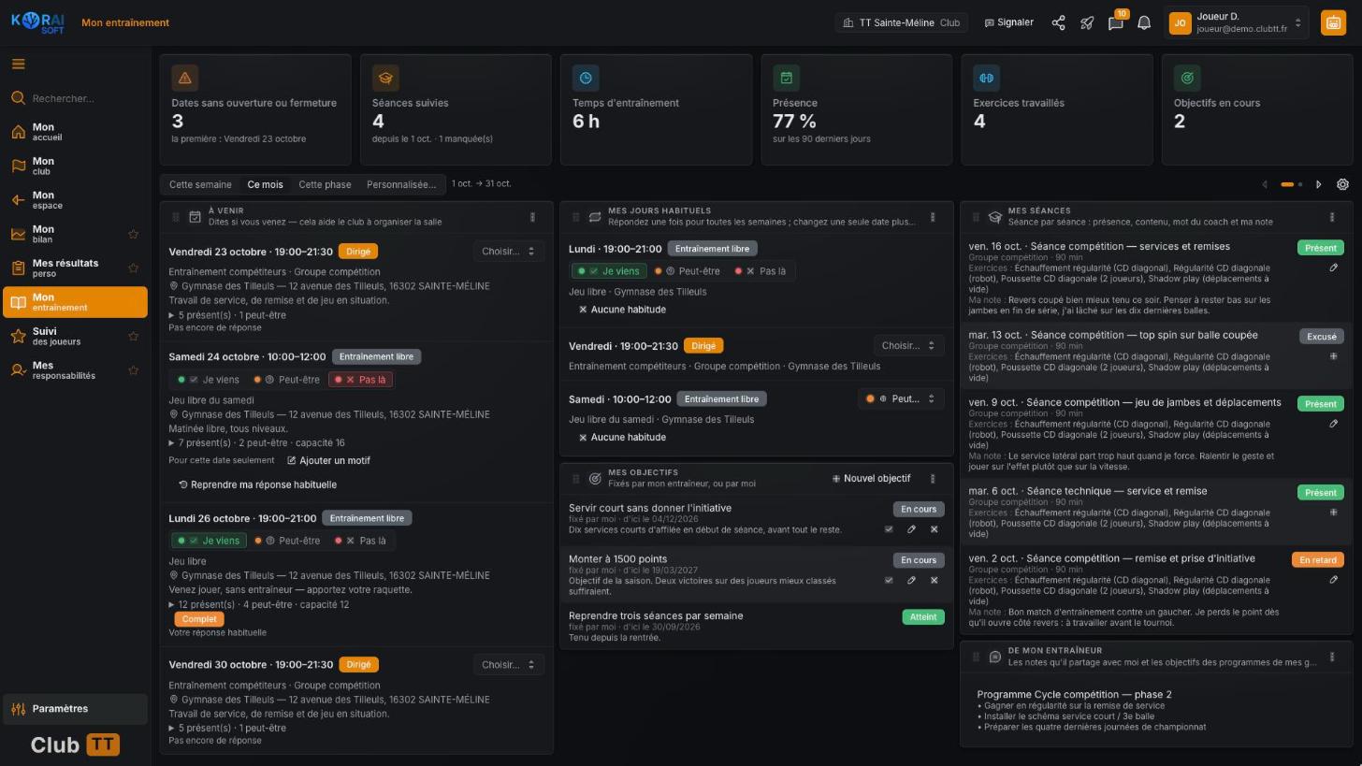Favorite Mon bilan with star icon
The height and width of the screenshot is (766, 1362).
tap(133, 234)
